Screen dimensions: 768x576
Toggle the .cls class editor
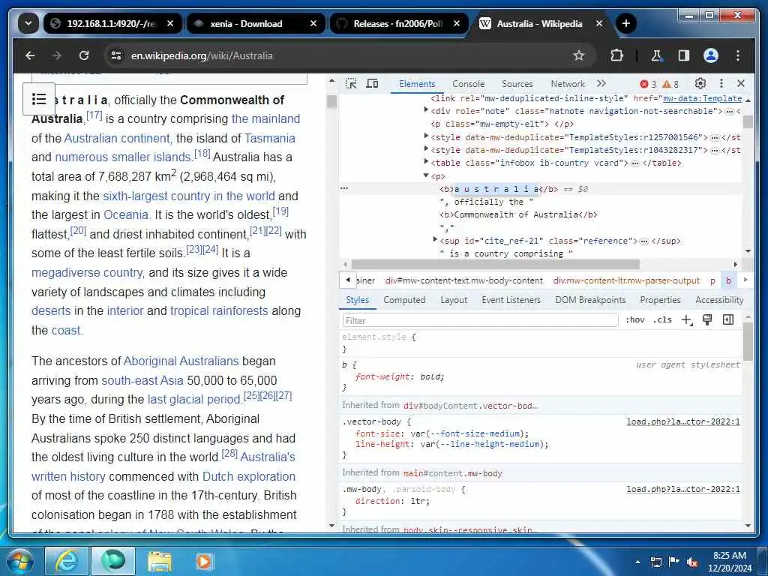tap(663, 319)
